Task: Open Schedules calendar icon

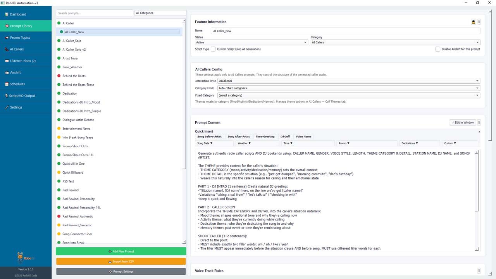Action: [7, 84]
